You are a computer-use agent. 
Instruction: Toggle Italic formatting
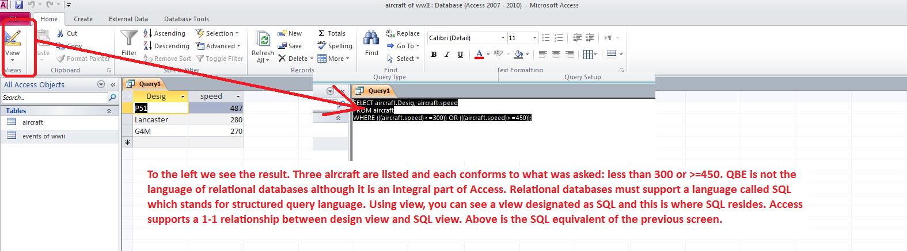(x=447, y=55)
